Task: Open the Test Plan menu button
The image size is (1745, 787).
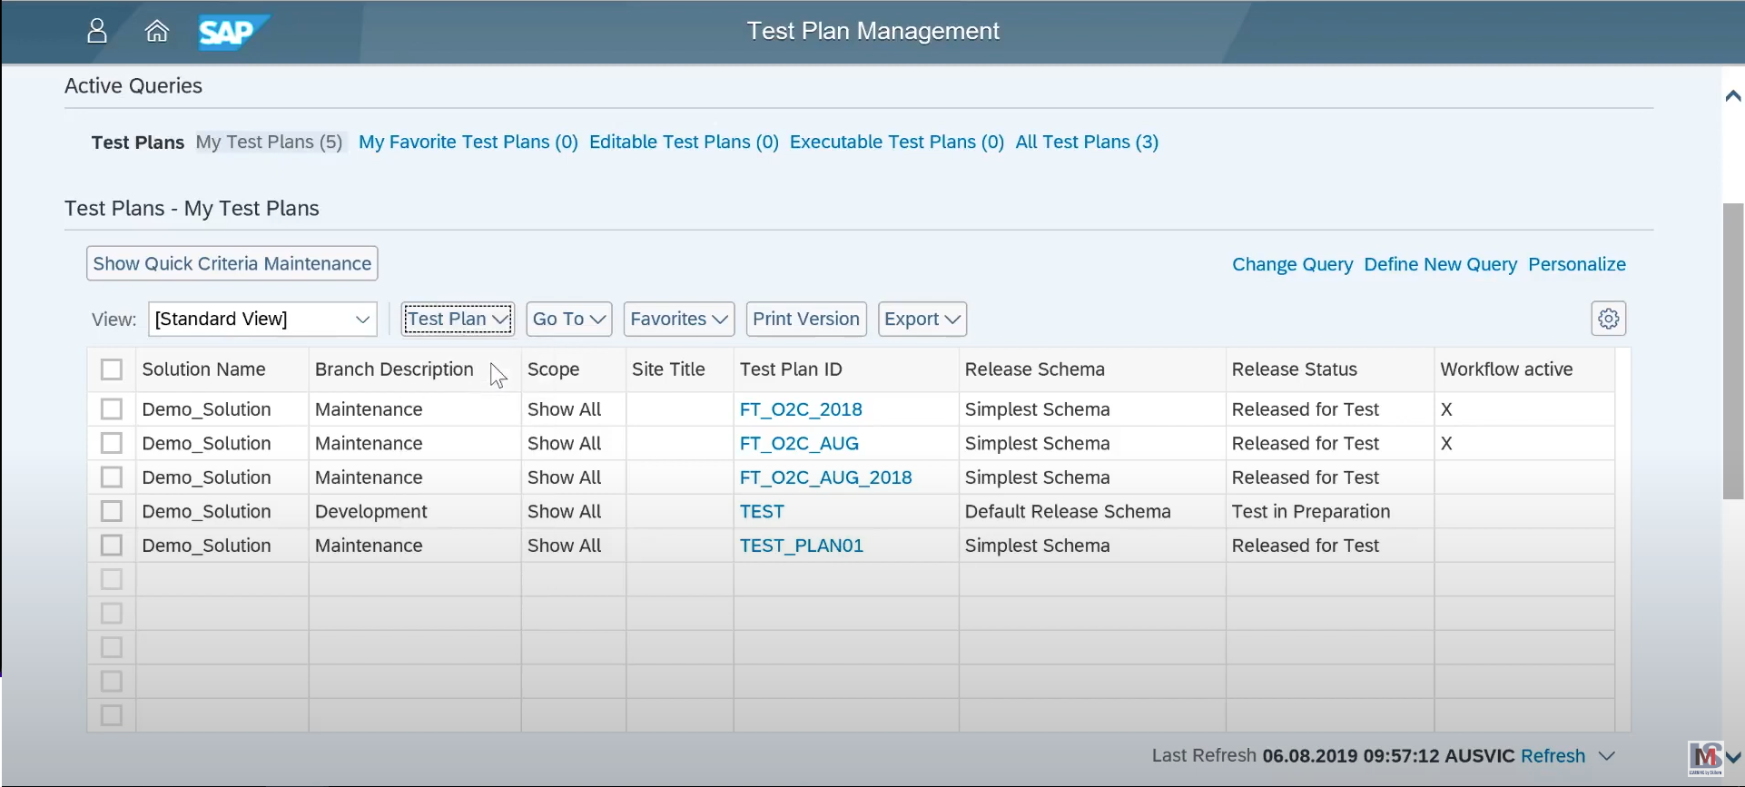Action: tap(458, 319)
